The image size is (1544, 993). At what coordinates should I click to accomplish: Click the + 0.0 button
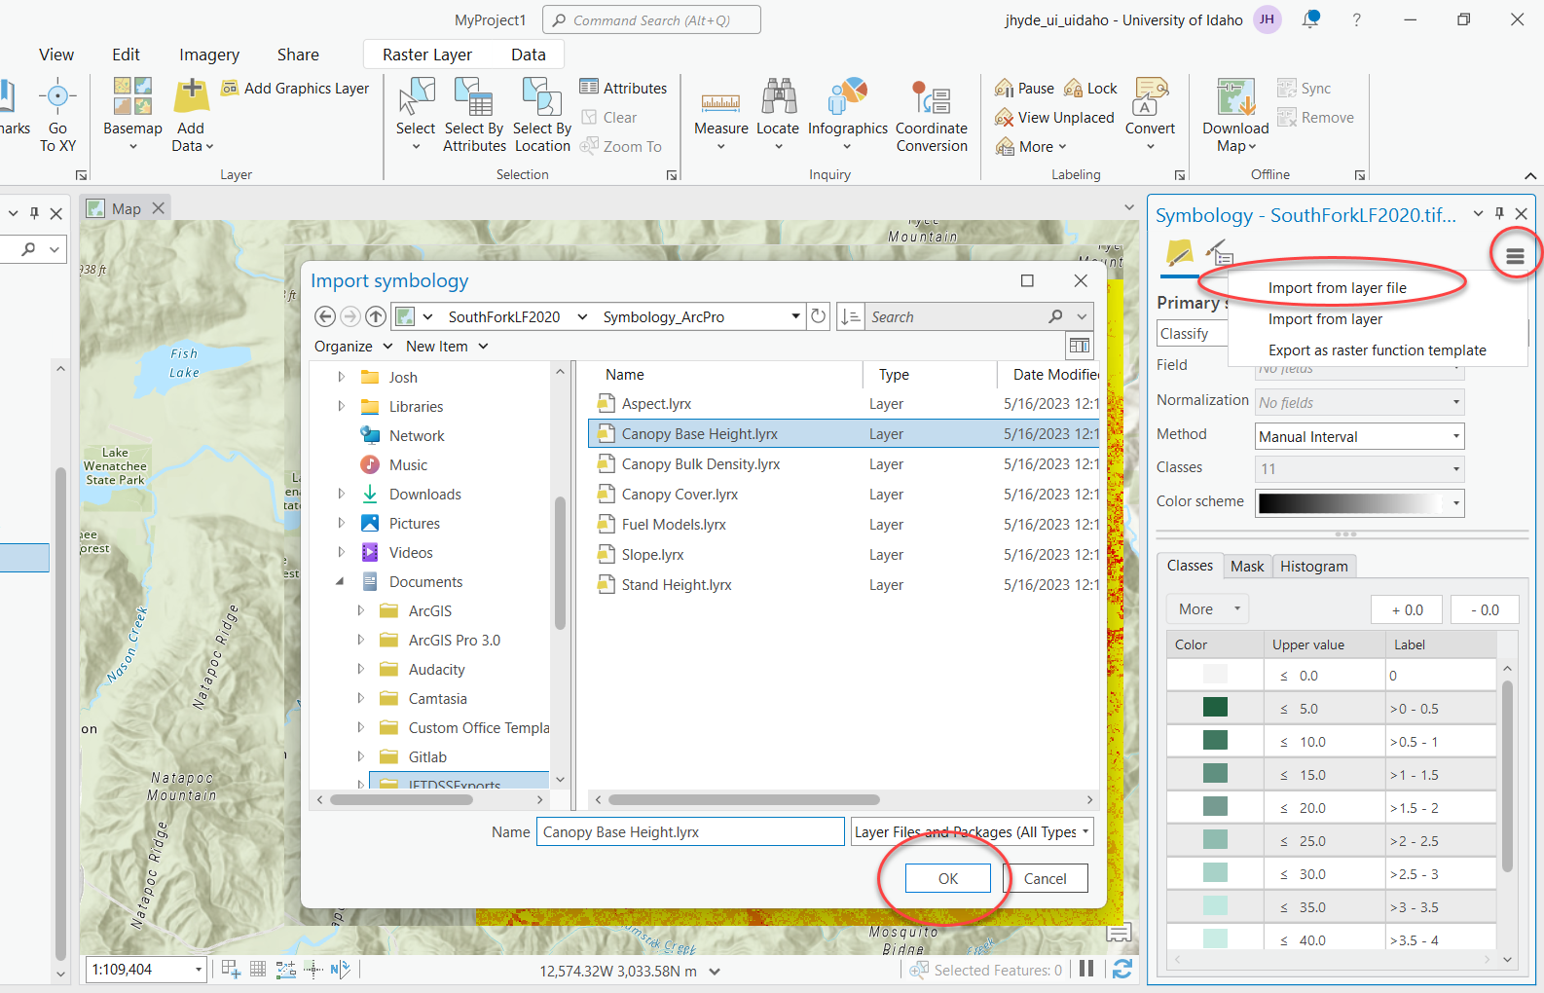[x=1407, y=609]
